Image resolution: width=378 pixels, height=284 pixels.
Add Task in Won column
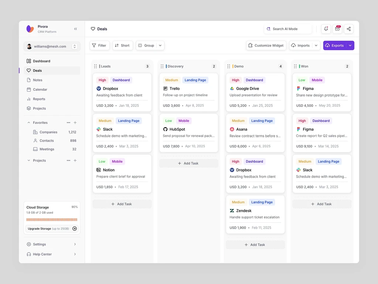(x=322, y=204)
